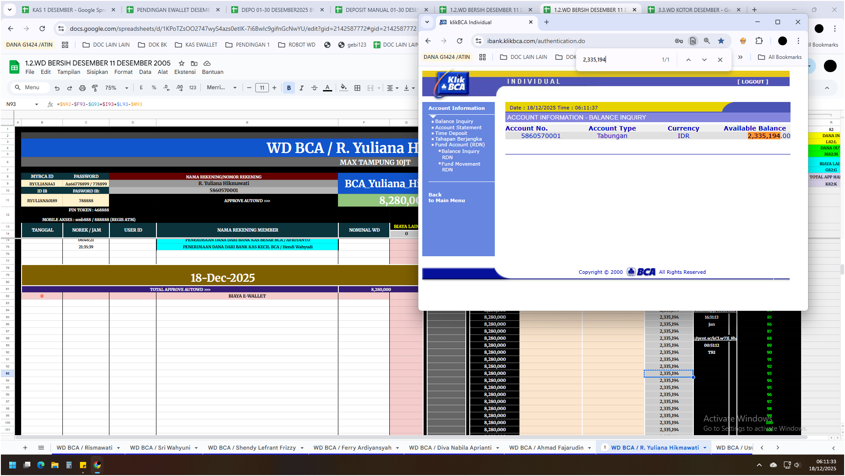
Task: Open Account Statement link in sidebar
Action: point(458,127)
